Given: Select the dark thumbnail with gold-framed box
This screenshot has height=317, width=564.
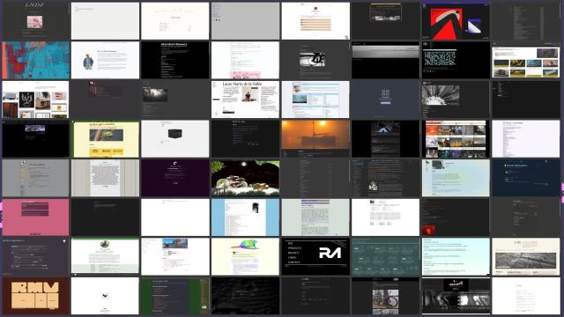Looking at the screenshot, I should pos(386,21).
